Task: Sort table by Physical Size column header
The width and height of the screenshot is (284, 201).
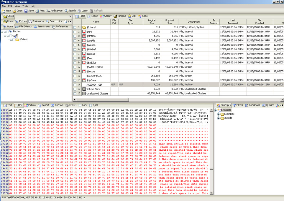Action: point(170,22)
